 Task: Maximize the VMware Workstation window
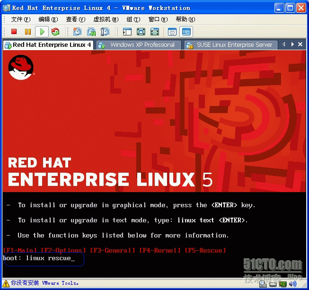[290, 8]
